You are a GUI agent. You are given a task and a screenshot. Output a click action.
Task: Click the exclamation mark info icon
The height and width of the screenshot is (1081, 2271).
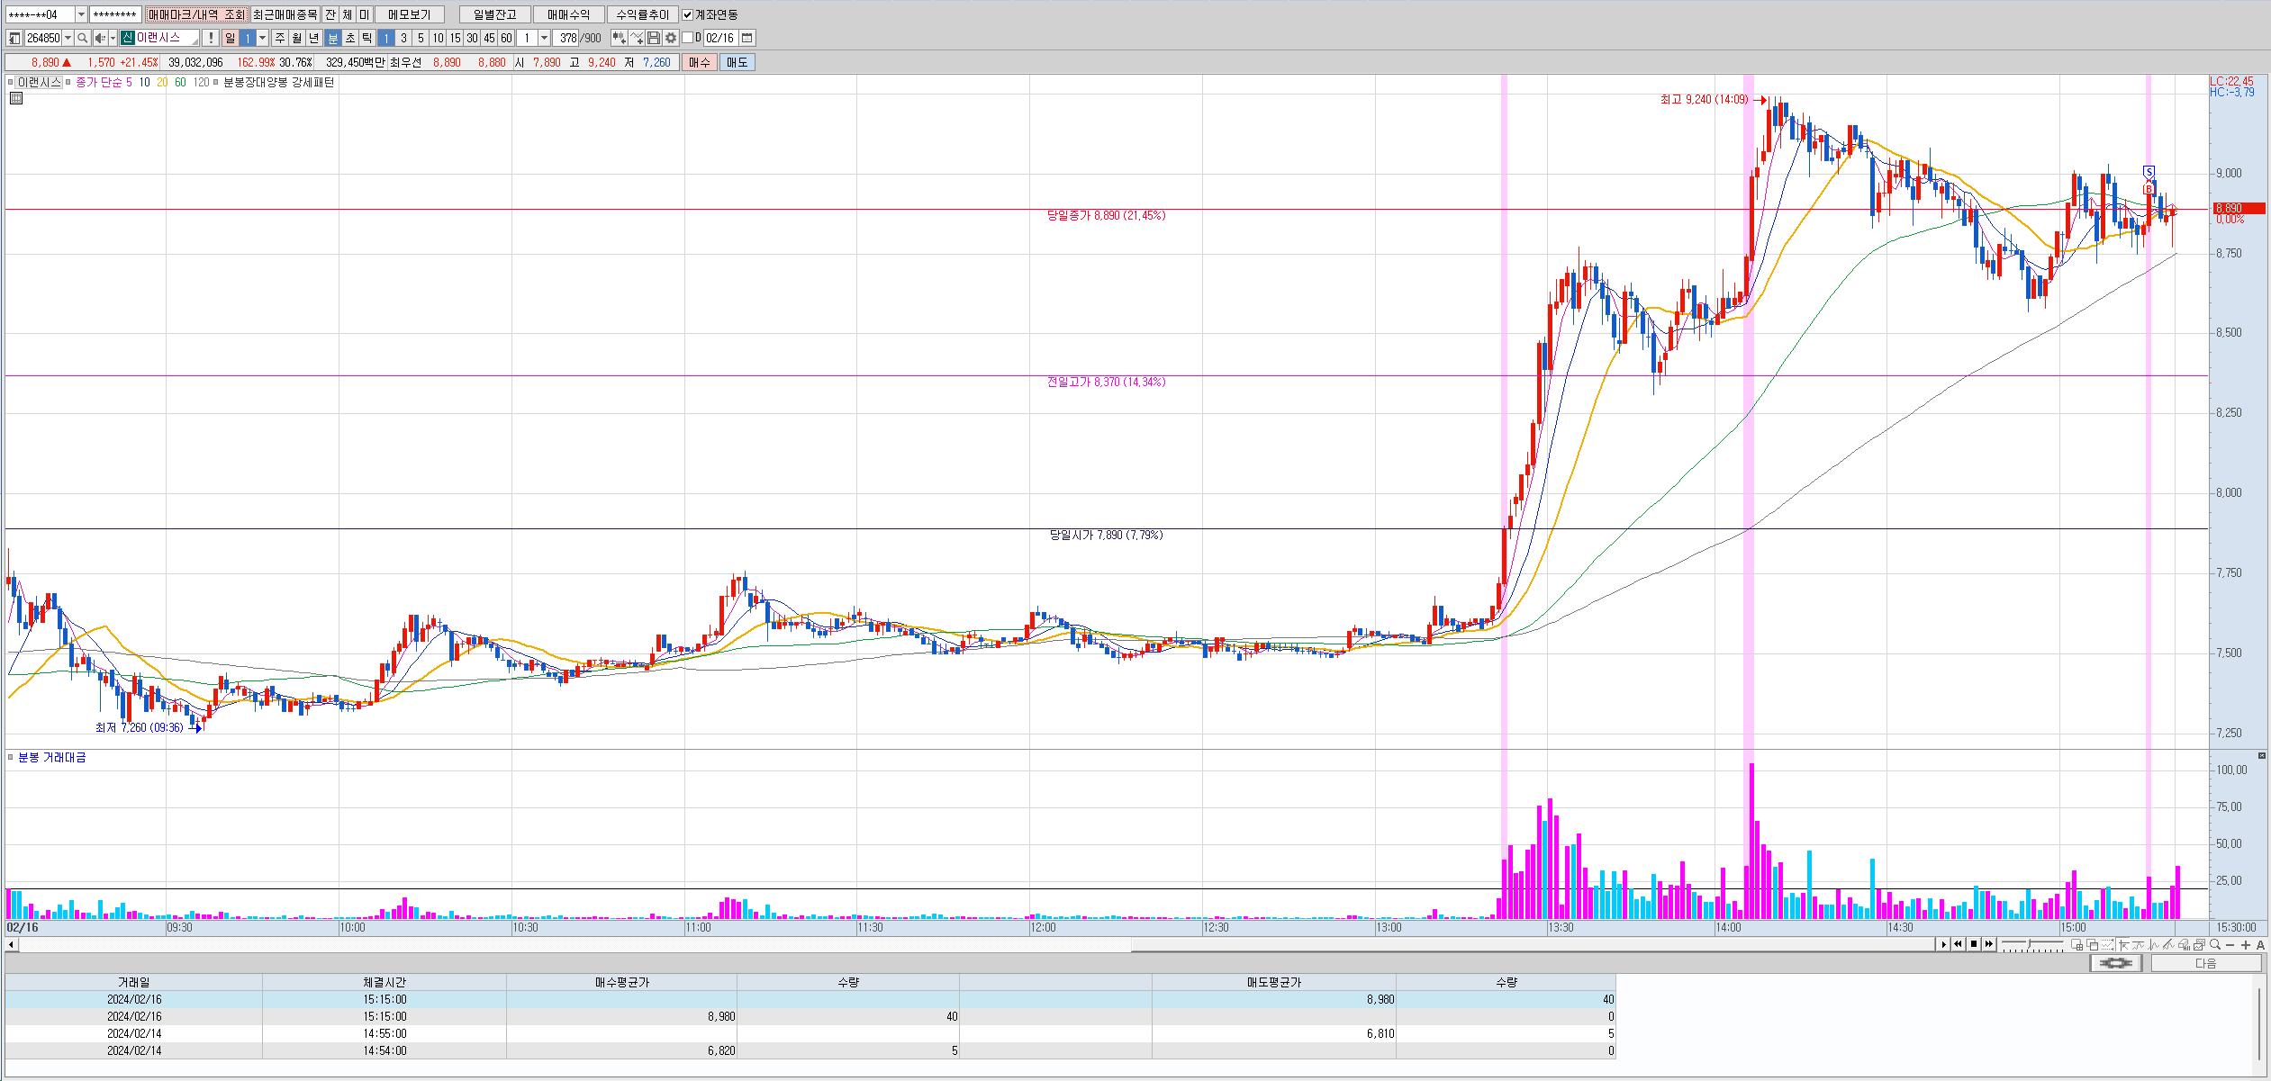pos(211,38)
